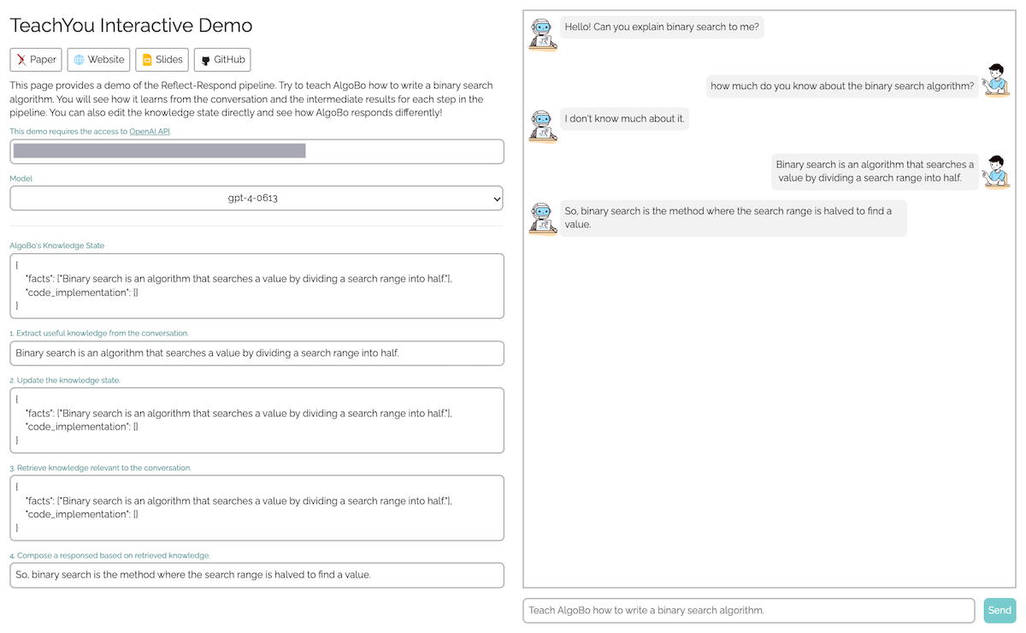Click robot avatar beside 'So, binary search' reply
Image resolution: width=1026 pixels, height=633 pixels.
click(543, 217)
